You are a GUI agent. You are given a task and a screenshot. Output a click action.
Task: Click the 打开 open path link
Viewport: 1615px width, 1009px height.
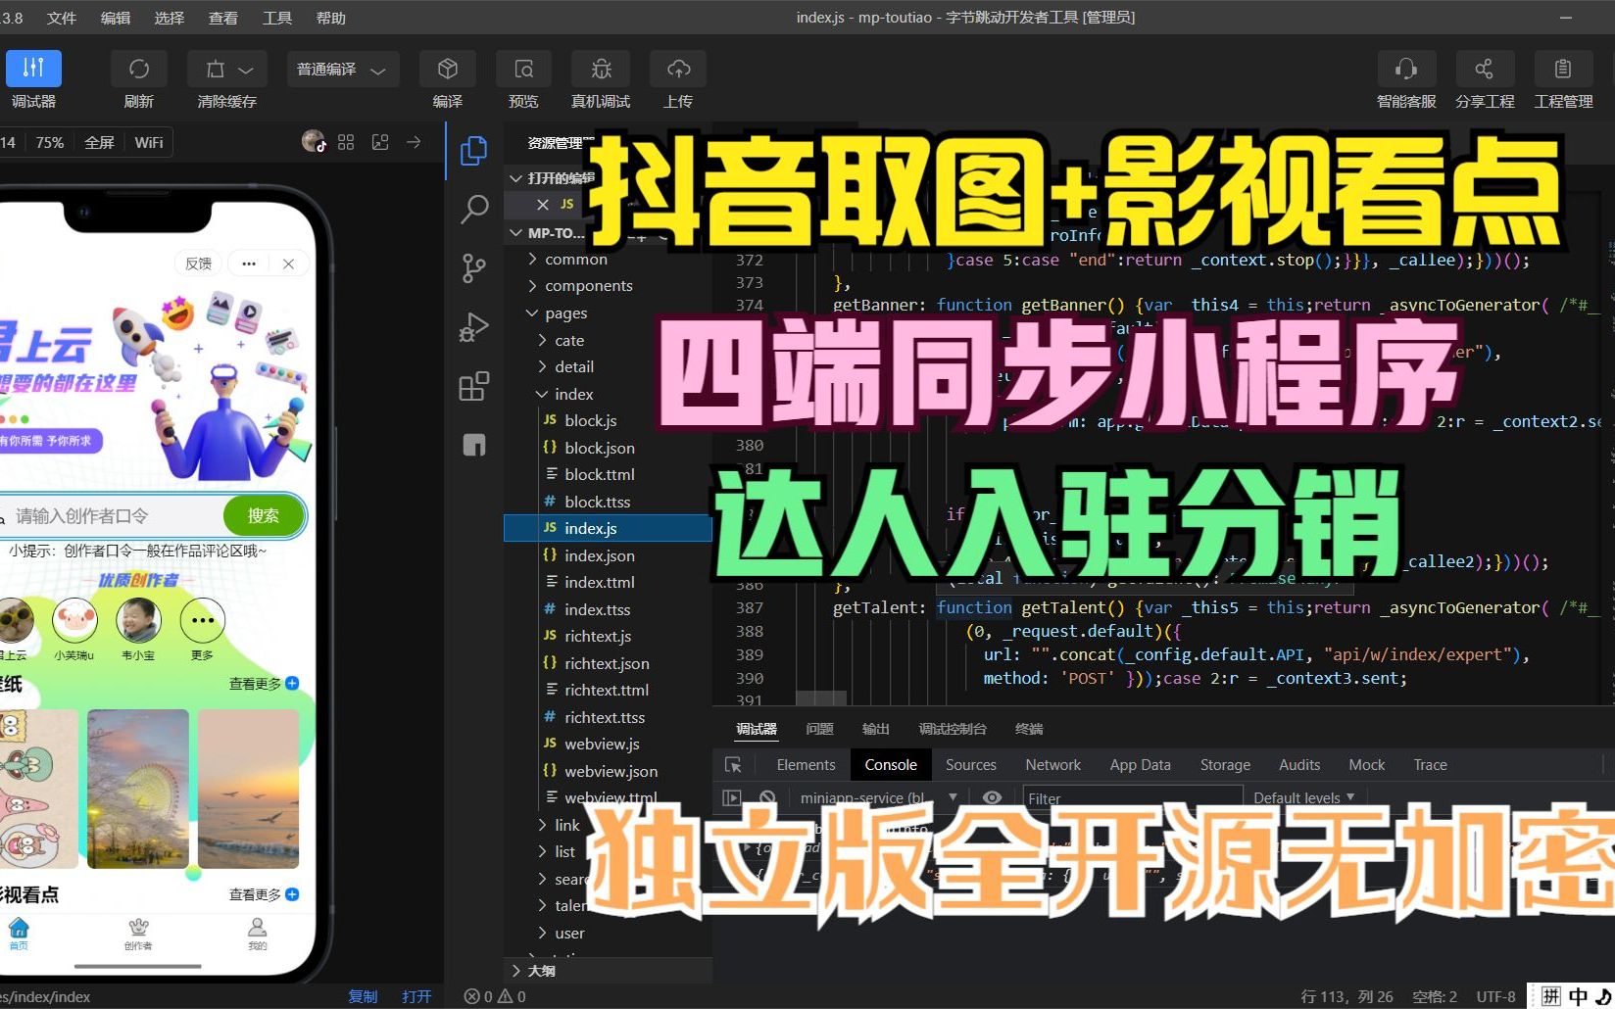click(x=416, y=996)
